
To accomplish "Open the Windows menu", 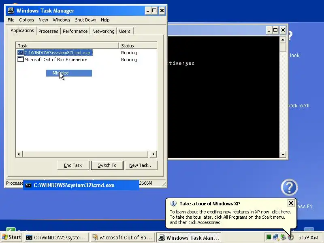I will (x=62, y=20).
